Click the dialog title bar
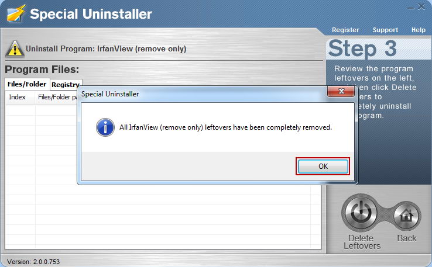Image resolution: width=432 pixels, height=267 pixels. click(203, 94)
